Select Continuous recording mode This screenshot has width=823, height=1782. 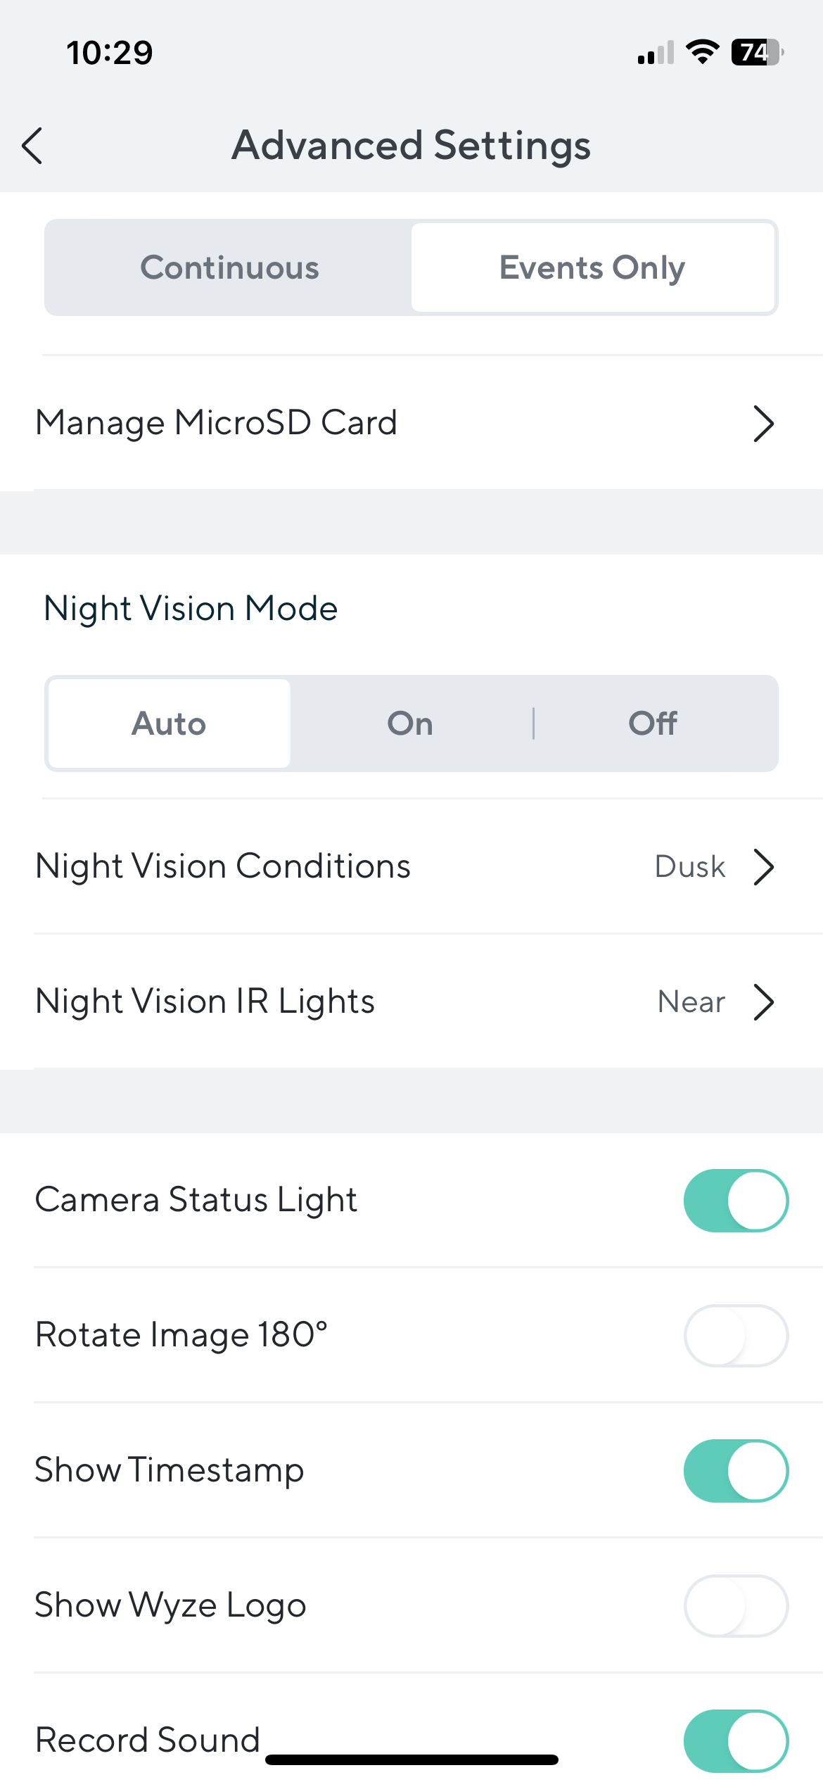229,267
